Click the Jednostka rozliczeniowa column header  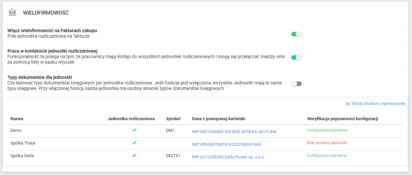[131, 119]
